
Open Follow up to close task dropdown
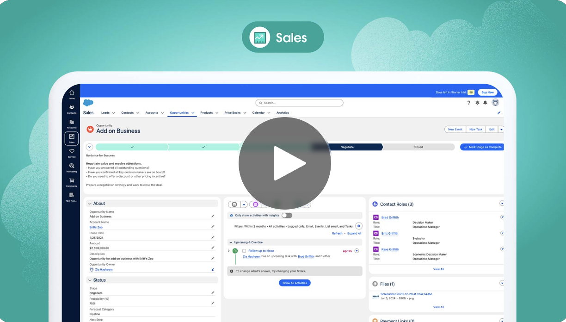pos(357,251)
